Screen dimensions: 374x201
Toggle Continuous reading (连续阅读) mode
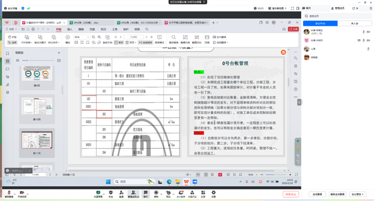[x=146, y=42]
